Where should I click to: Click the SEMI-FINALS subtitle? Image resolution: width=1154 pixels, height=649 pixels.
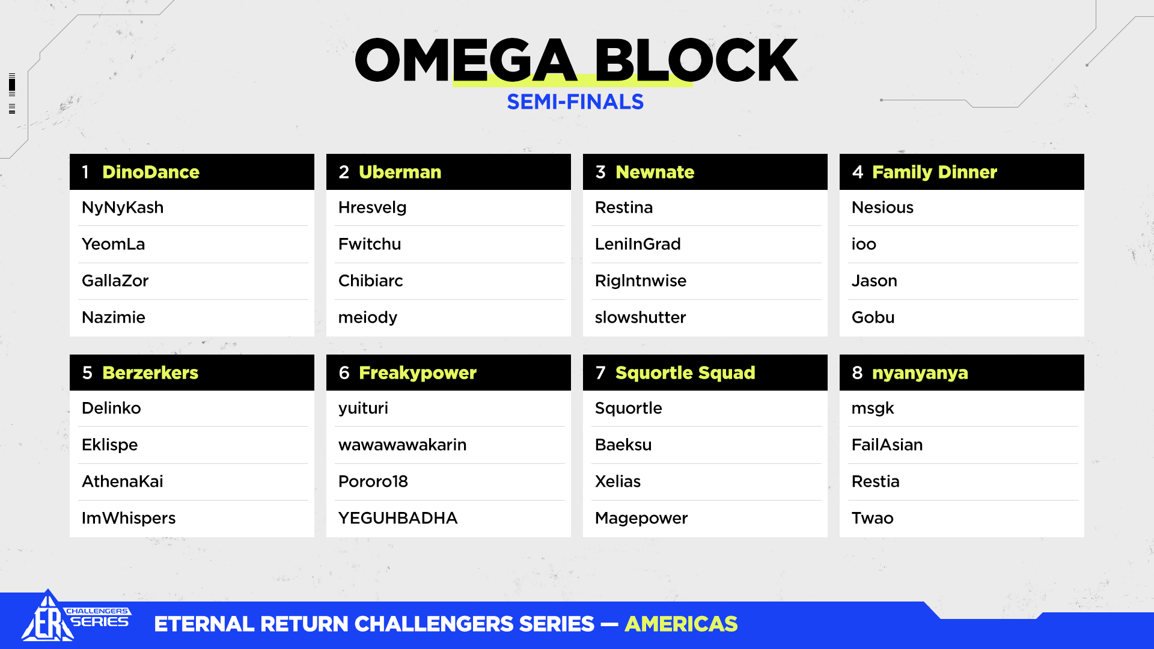pyautogui.click(x=575, y=102)
